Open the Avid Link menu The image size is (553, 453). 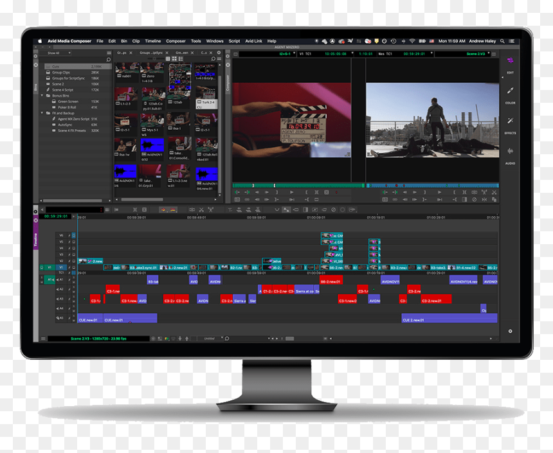pos(253,41)
